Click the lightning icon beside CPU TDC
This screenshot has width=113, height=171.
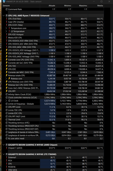pos(7,66)
